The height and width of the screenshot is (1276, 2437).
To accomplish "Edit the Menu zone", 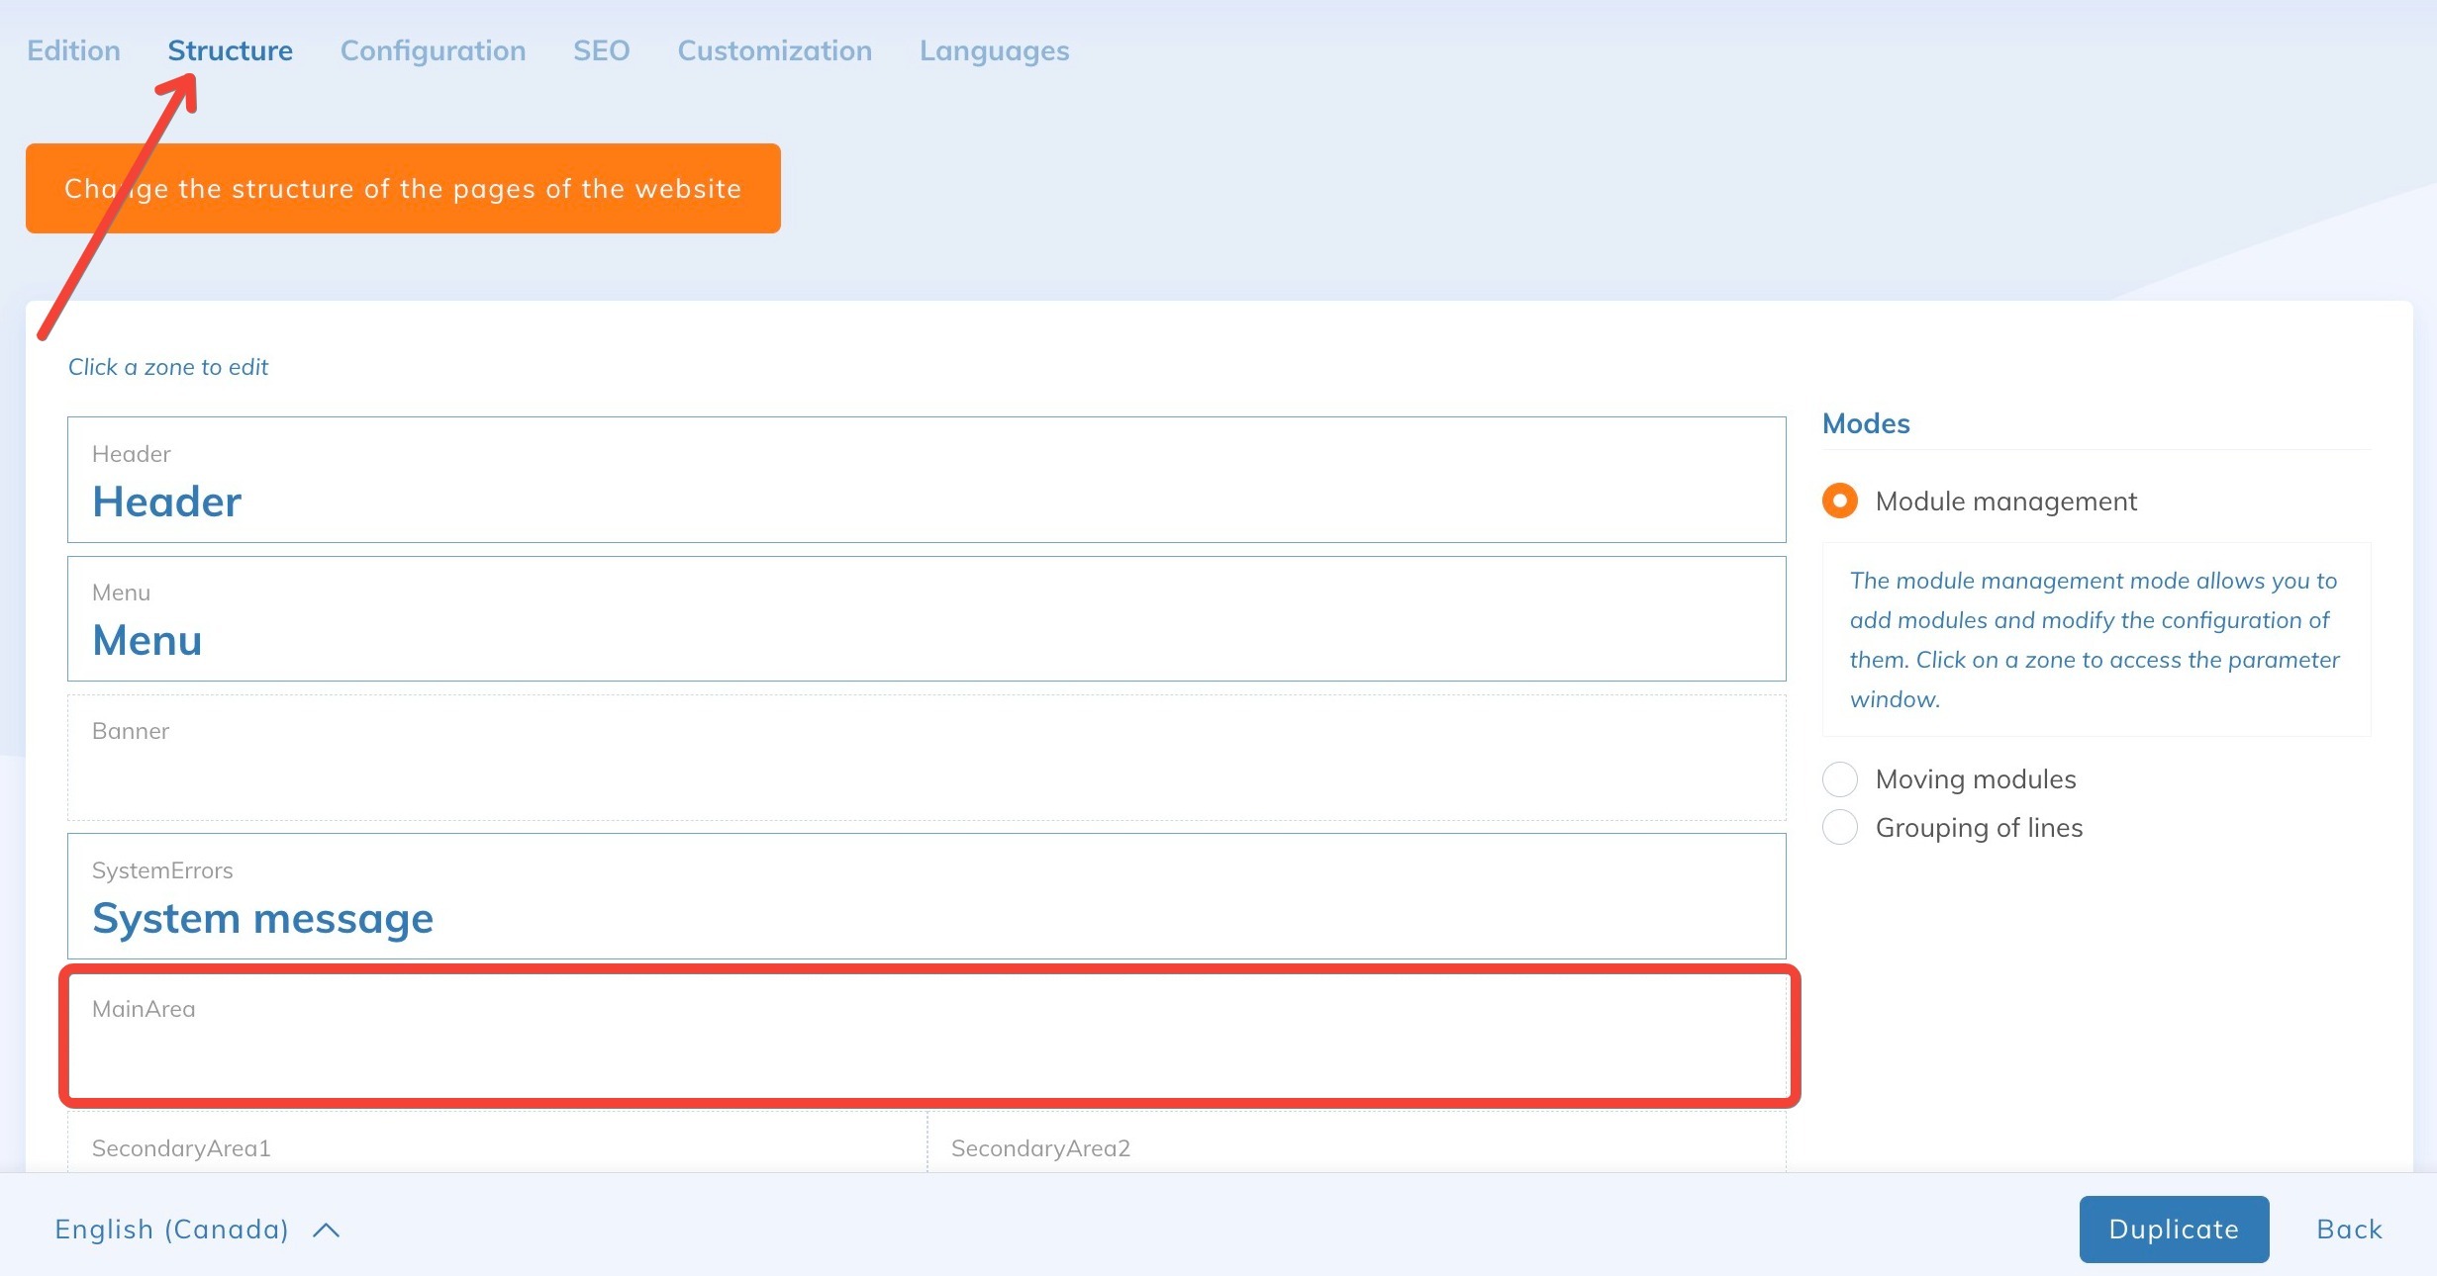I will coord(926,618).
